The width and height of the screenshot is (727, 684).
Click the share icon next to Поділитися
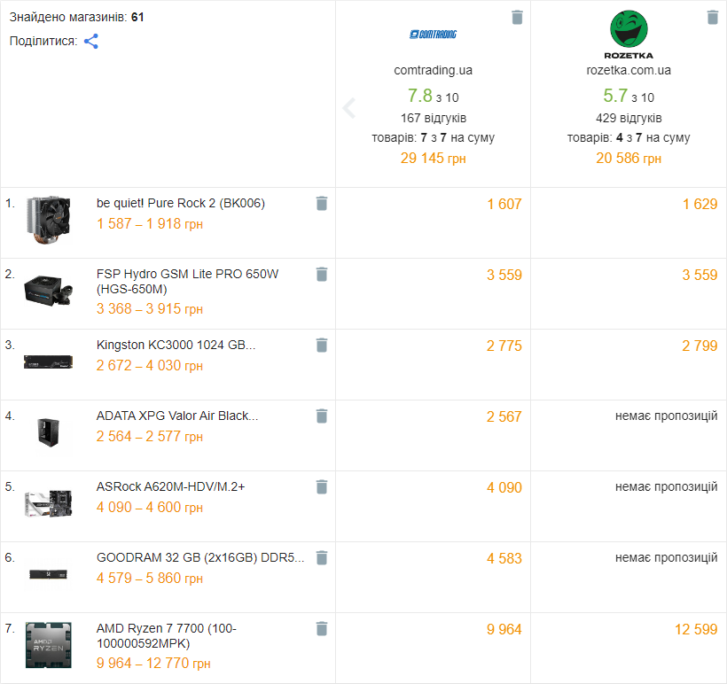[x=90, y=42]
